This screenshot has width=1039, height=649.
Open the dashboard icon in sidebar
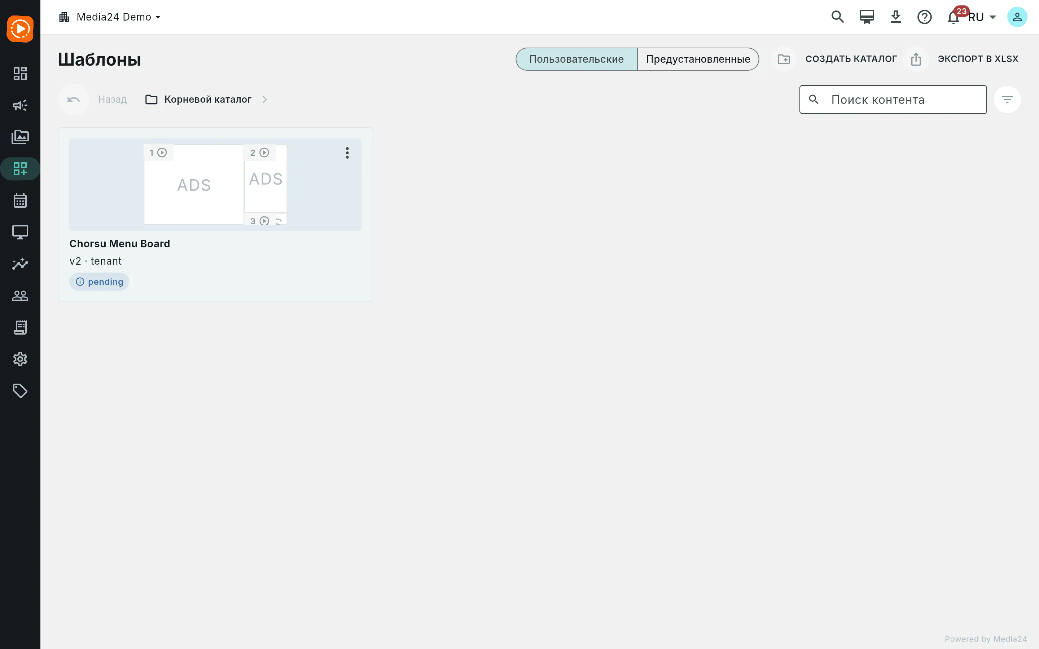[x=20, y=74]
